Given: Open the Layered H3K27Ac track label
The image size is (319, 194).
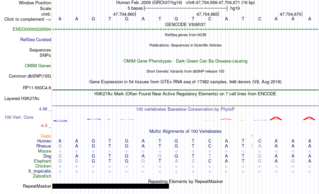Looking at the screenshot, I should point(22,99).
